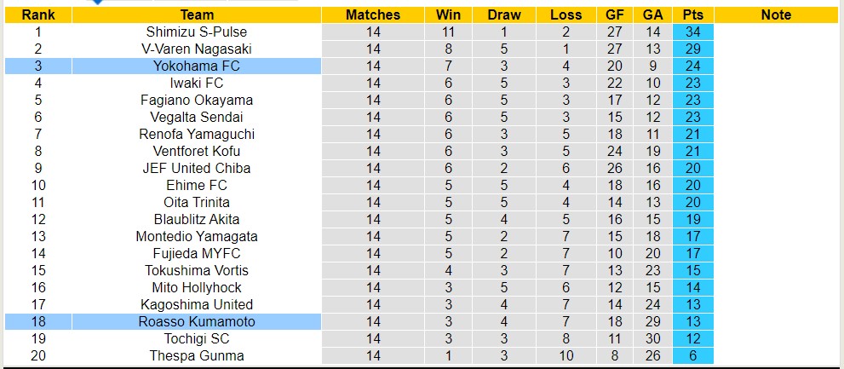This screenshot has width=844, height=369.
Task: Click the Shimizu S-Pulse team link
Action: 197,32
